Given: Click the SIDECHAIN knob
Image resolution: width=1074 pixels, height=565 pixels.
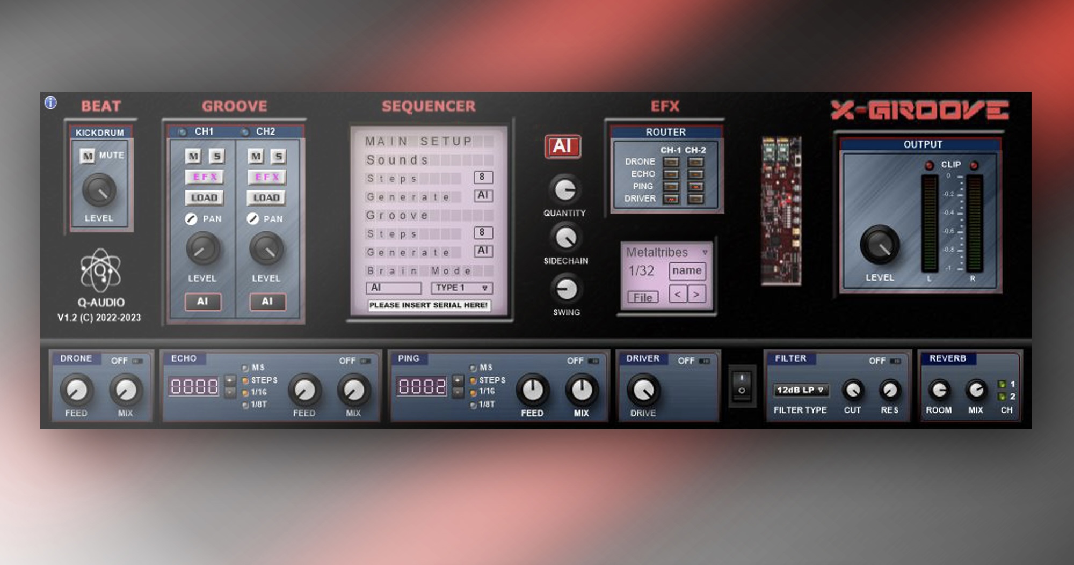Looking at the screenshot, I should tap(565, 237).
